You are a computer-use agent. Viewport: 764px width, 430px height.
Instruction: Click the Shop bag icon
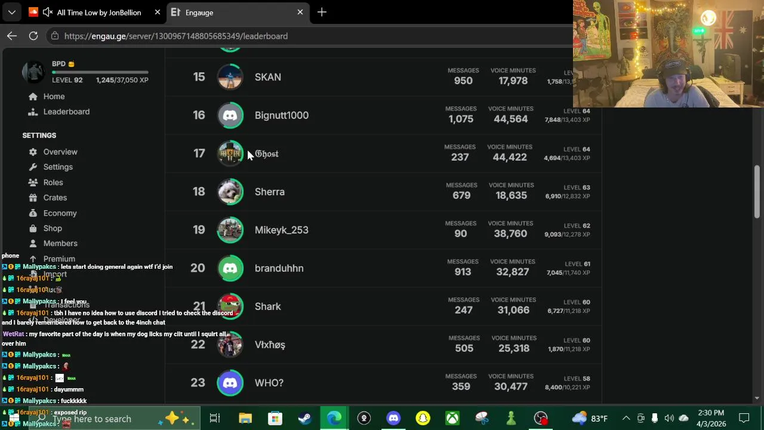coord(33,228)
